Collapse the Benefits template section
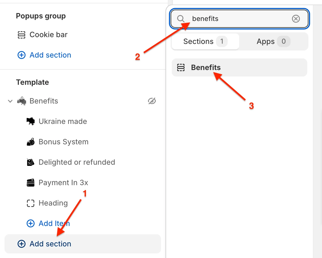 [x=10, y=101]
